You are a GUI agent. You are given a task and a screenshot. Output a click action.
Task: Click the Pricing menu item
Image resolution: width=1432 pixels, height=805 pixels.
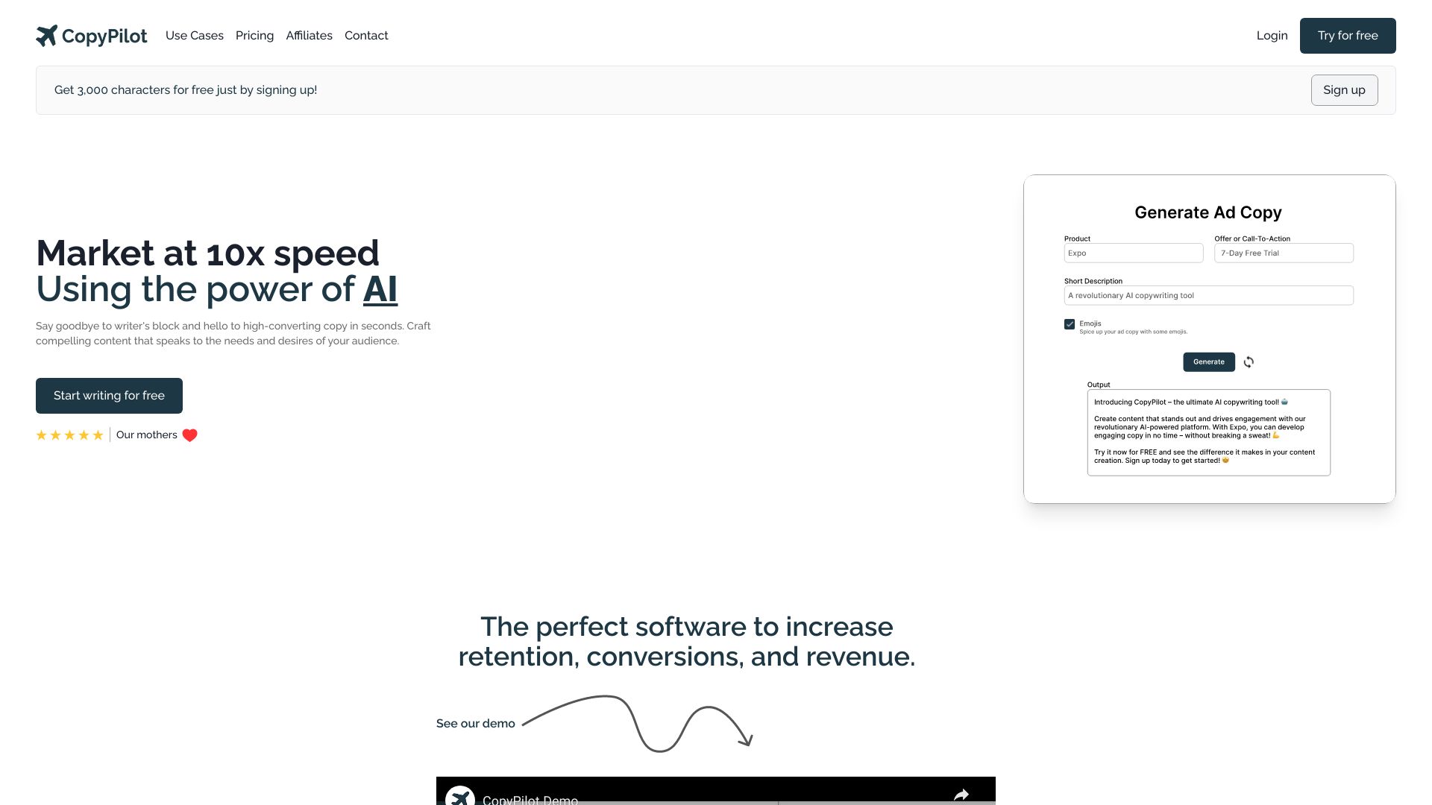[x=254, y=35]
